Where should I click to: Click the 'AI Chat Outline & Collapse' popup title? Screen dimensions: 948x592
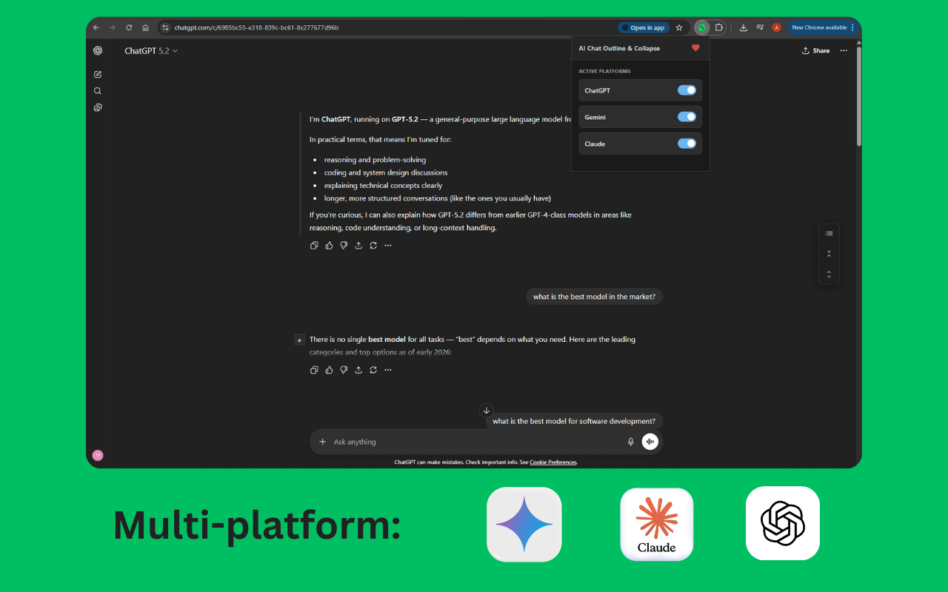619,48
